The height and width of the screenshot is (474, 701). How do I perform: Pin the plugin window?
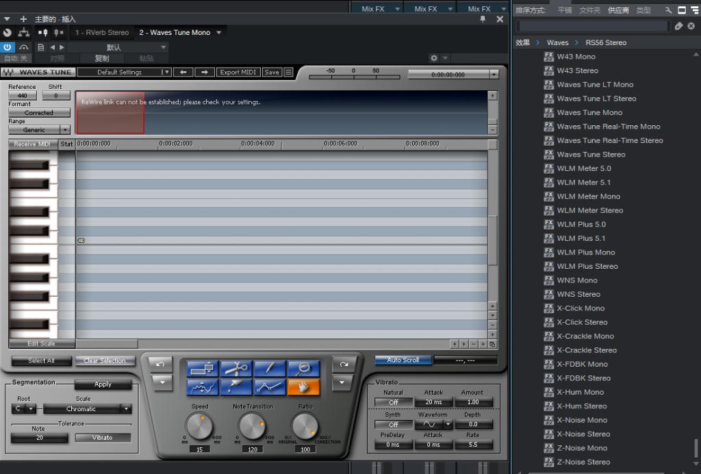(483, 19)
